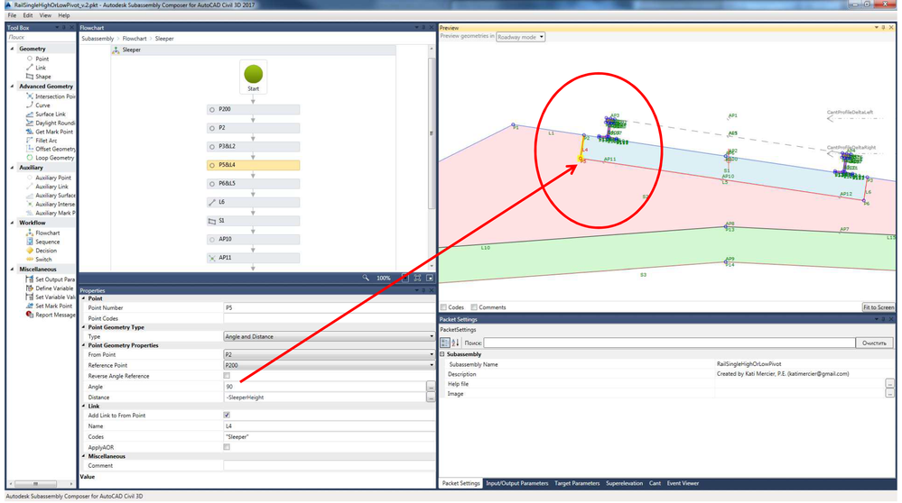
Task: Switch to the Superelevation tab
Action: coord(624,483)
